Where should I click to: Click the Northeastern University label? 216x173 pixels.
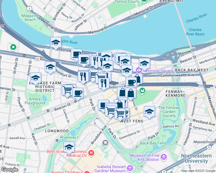pos(196,158)
